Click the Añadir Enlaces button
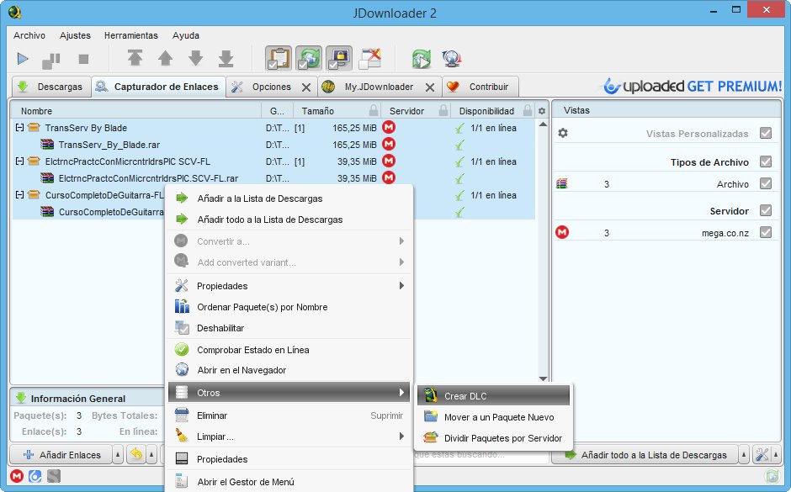Image resolution: width=791 pixels, height=492 pixels. (x=62, y=455)
